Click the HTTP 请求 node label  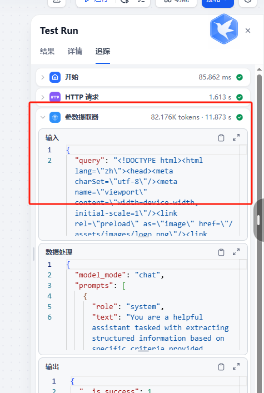[82, 97]
